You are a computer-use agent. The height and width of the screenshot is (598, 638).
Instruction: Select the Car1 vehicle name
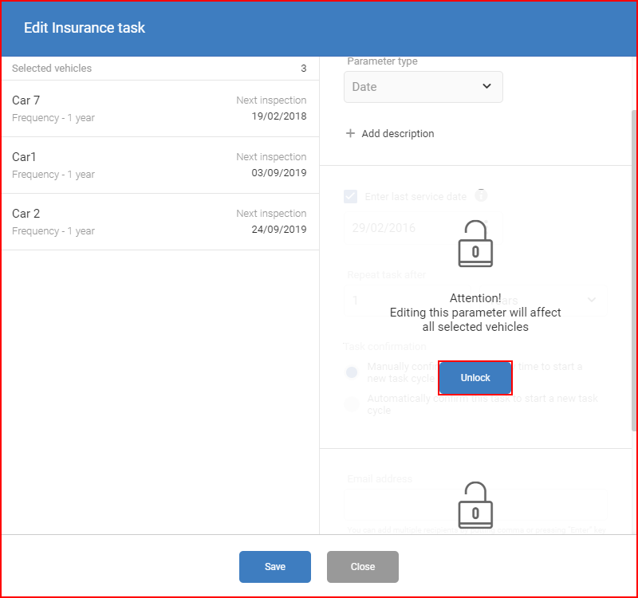(x=24, y=156)
